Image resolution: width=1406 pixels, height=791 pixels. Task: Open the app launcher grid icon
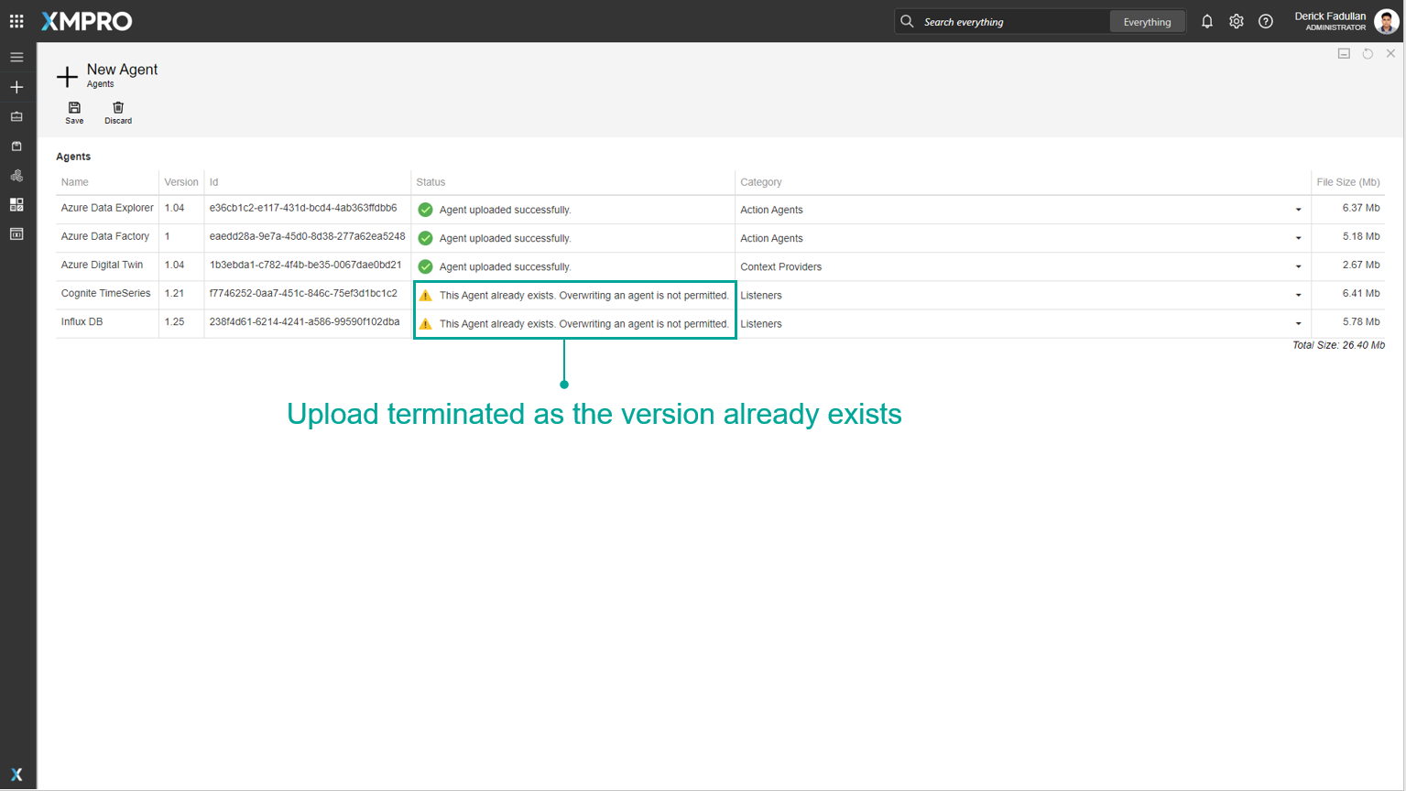pos(16,20)
